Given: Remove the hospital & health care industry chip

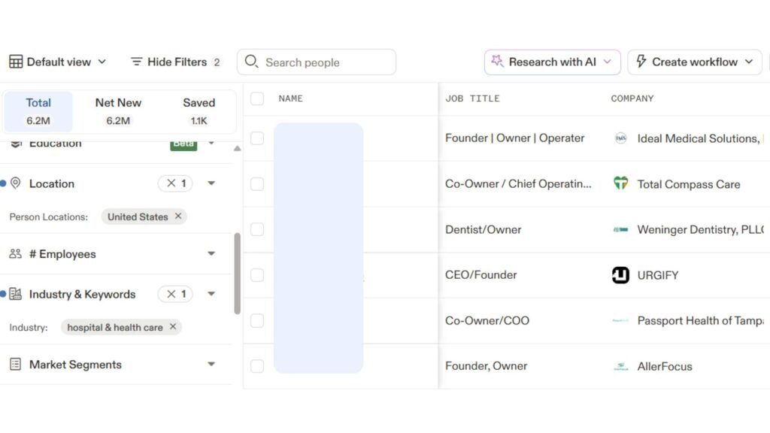Looking at the screenshot, I should tap(172, 327).
